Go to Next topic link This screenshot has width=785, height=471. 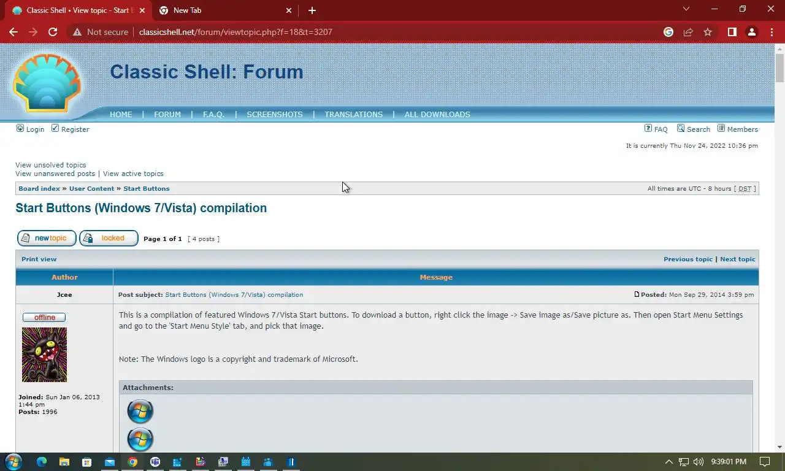(x=738, y=259)
